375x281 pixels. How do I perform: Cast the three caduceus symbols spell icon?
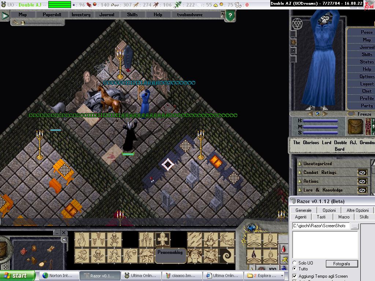point(98,239)
